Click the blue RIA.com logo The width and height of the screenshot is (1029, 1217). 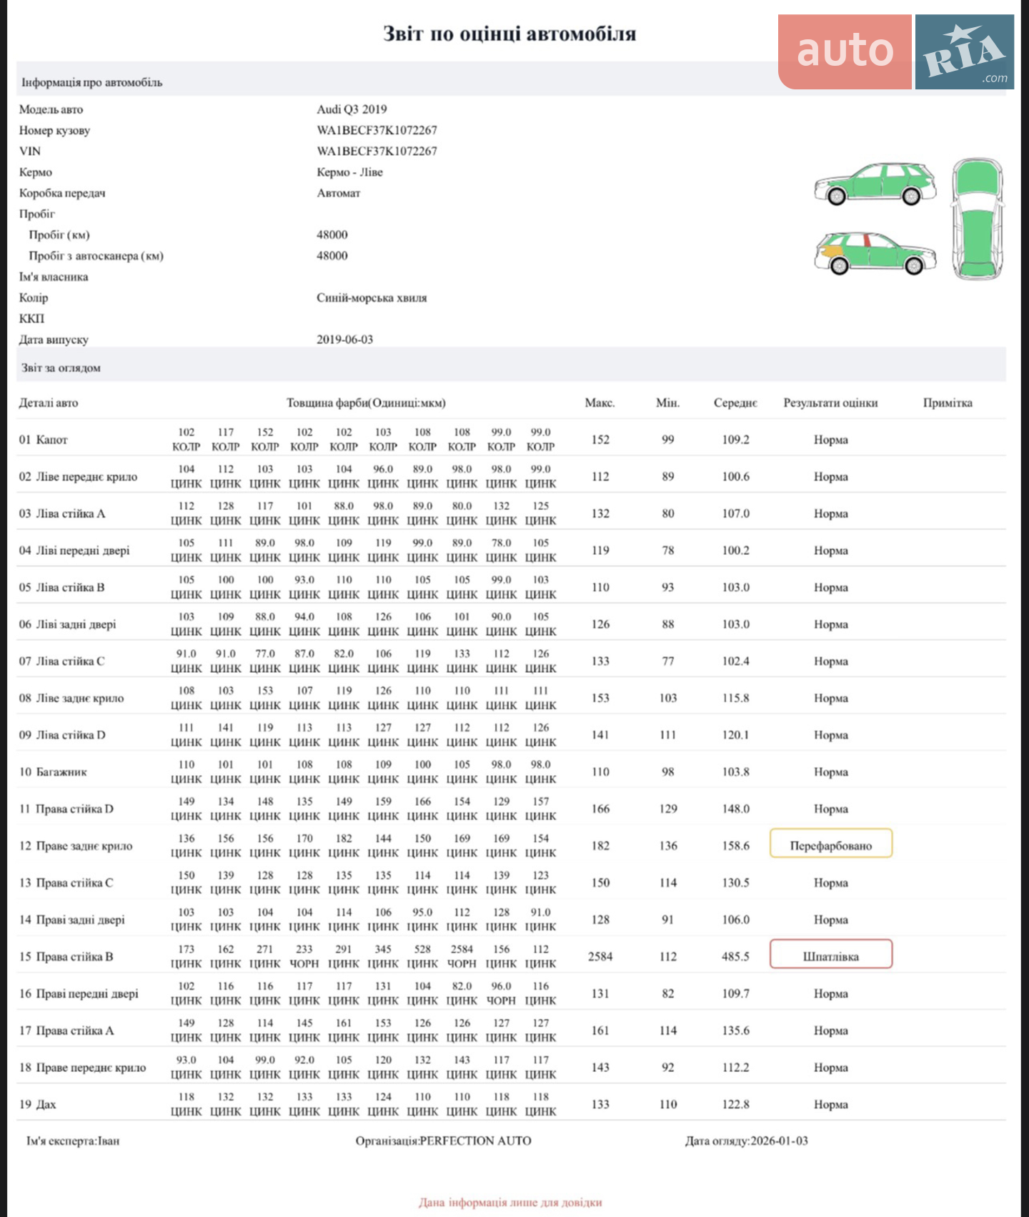965,51
